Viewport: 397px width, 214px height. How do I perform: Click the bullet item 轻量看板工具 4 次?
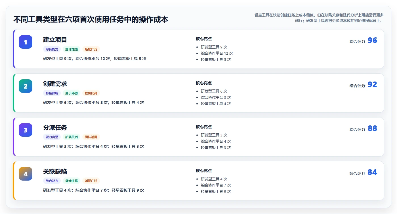pyautogui.click(x=216, y=104)
